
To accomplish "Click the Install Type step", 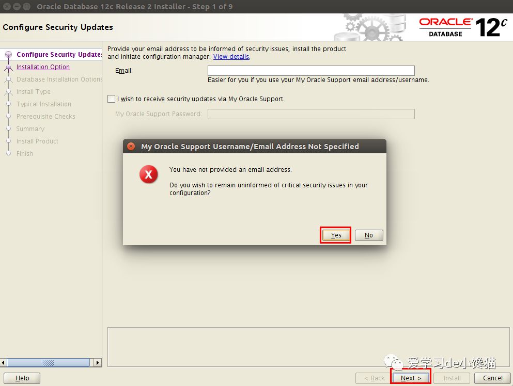I will click(34, 91).
